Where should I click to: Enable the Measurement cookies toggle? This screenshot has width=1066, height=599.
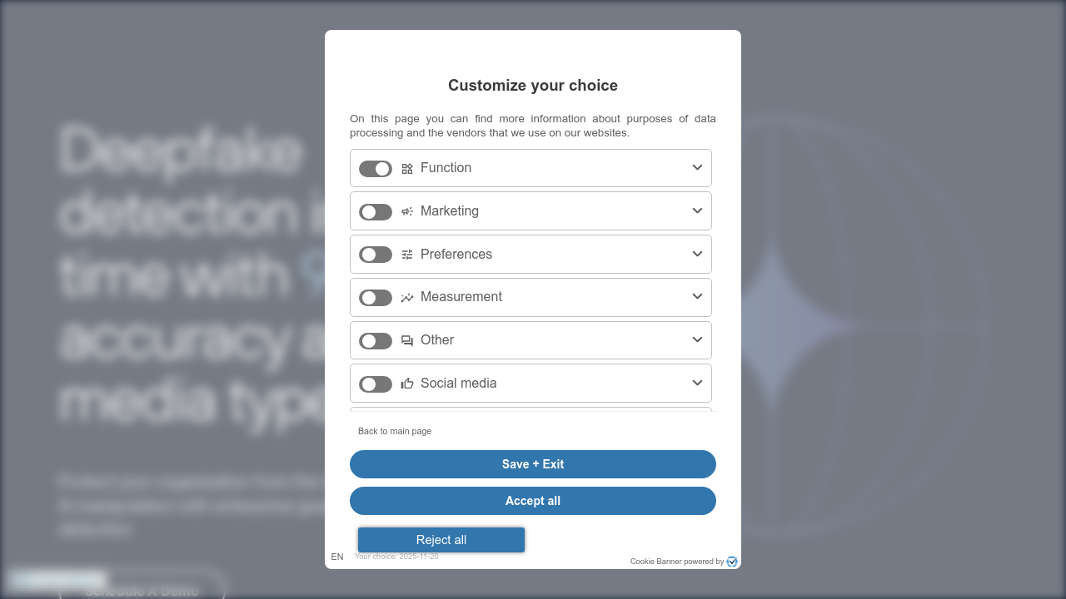[x=376, y=298]
